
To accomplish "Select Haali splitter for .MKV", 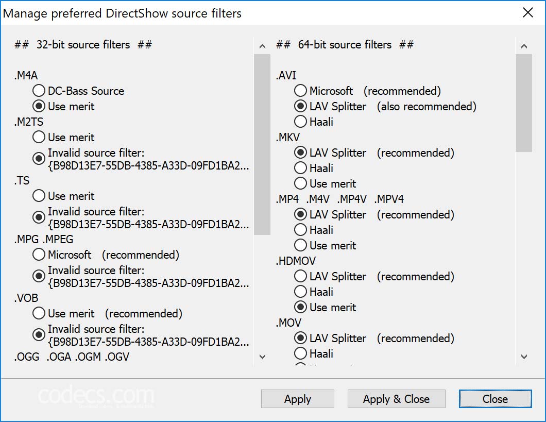I will tap(300, 168).
